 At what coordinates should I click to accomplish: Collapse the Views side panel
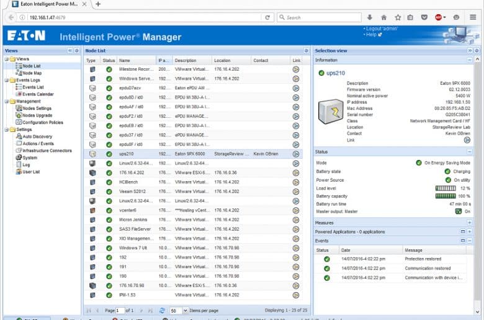70,51
